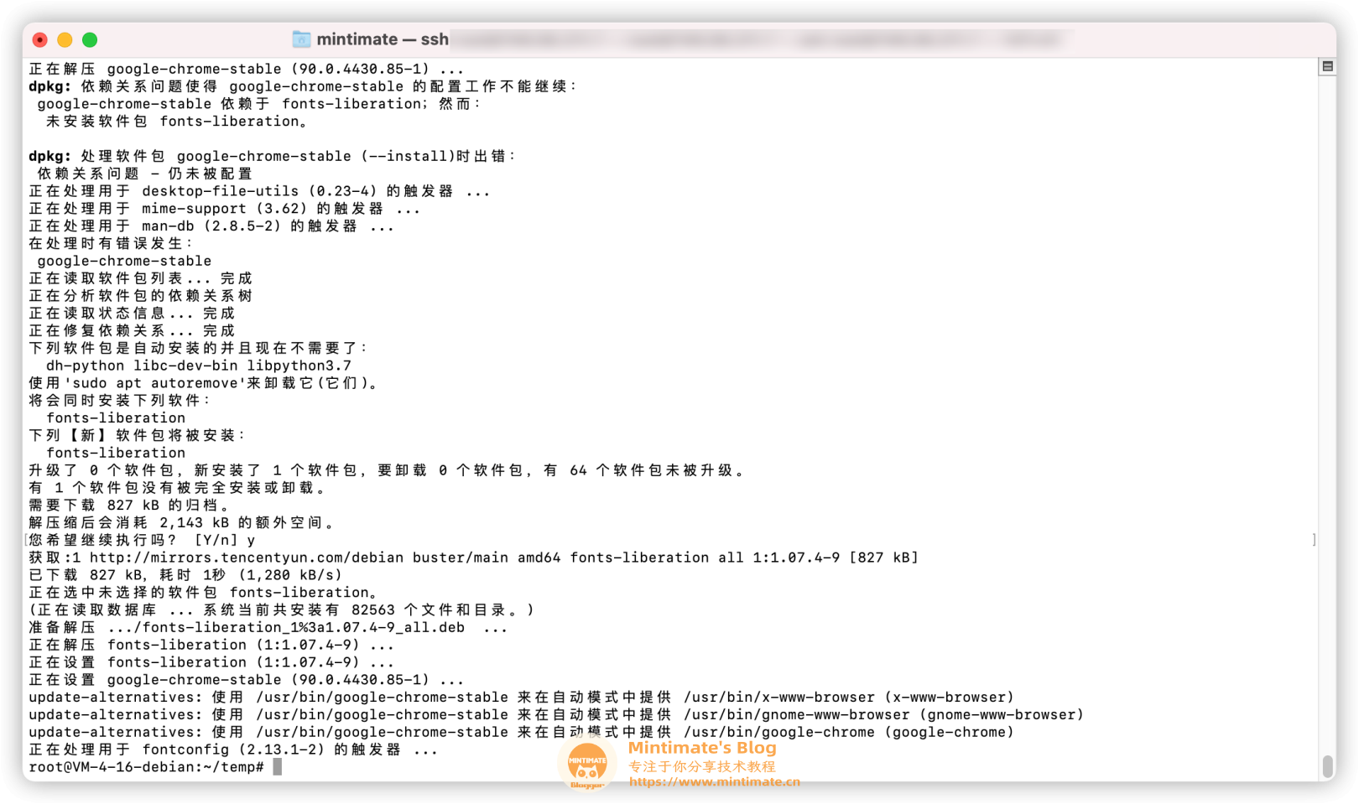Click 'dpkg: 处理软件包 google-chrome-stable (--install)时出错' line
Image resolution: width=1359 pixels, height=804 pixels.
point(273,156)
